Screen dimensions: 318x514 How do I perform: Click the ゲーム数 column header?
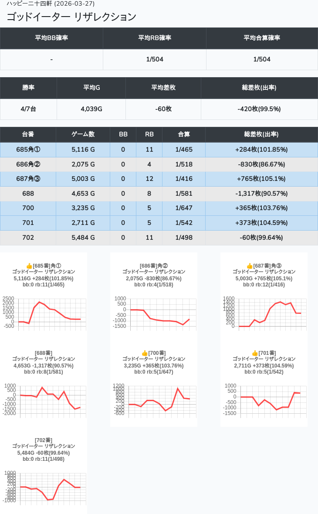(x=83, y=134)
